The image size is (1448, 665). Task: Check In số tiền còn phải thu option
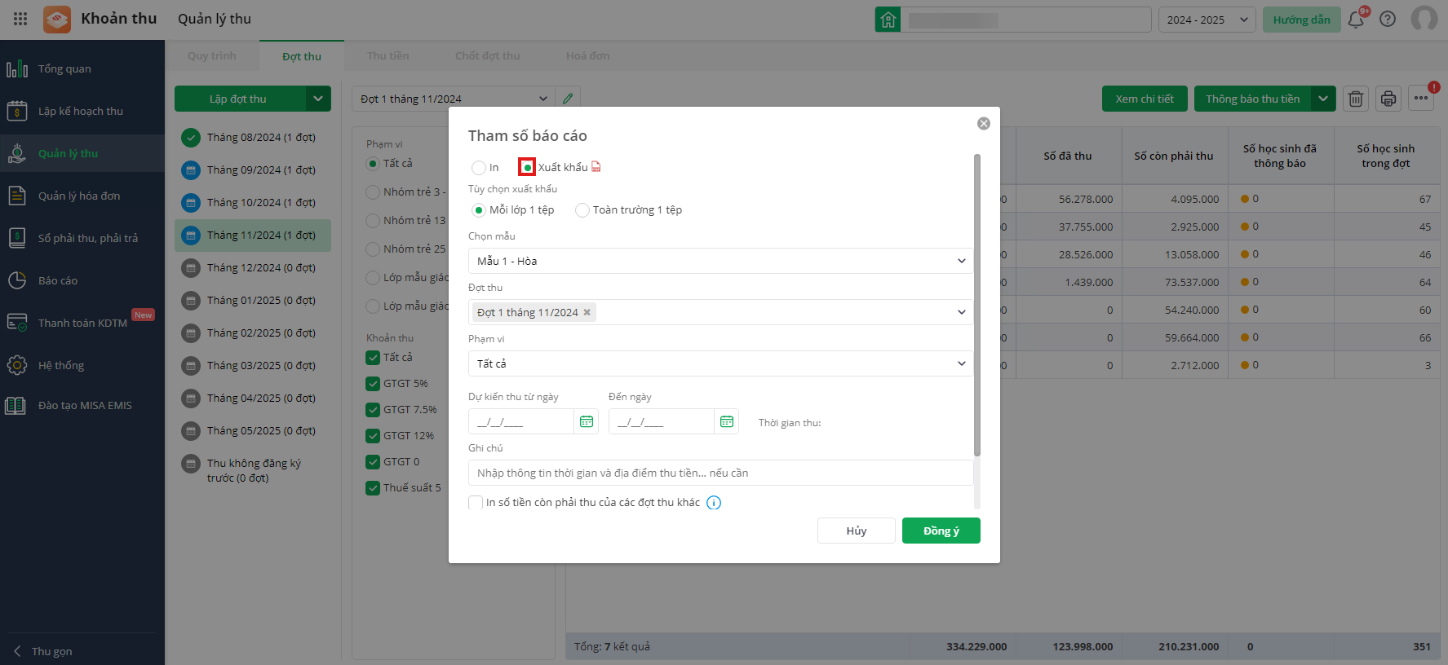pyautogui.click(x=476, y=503)
